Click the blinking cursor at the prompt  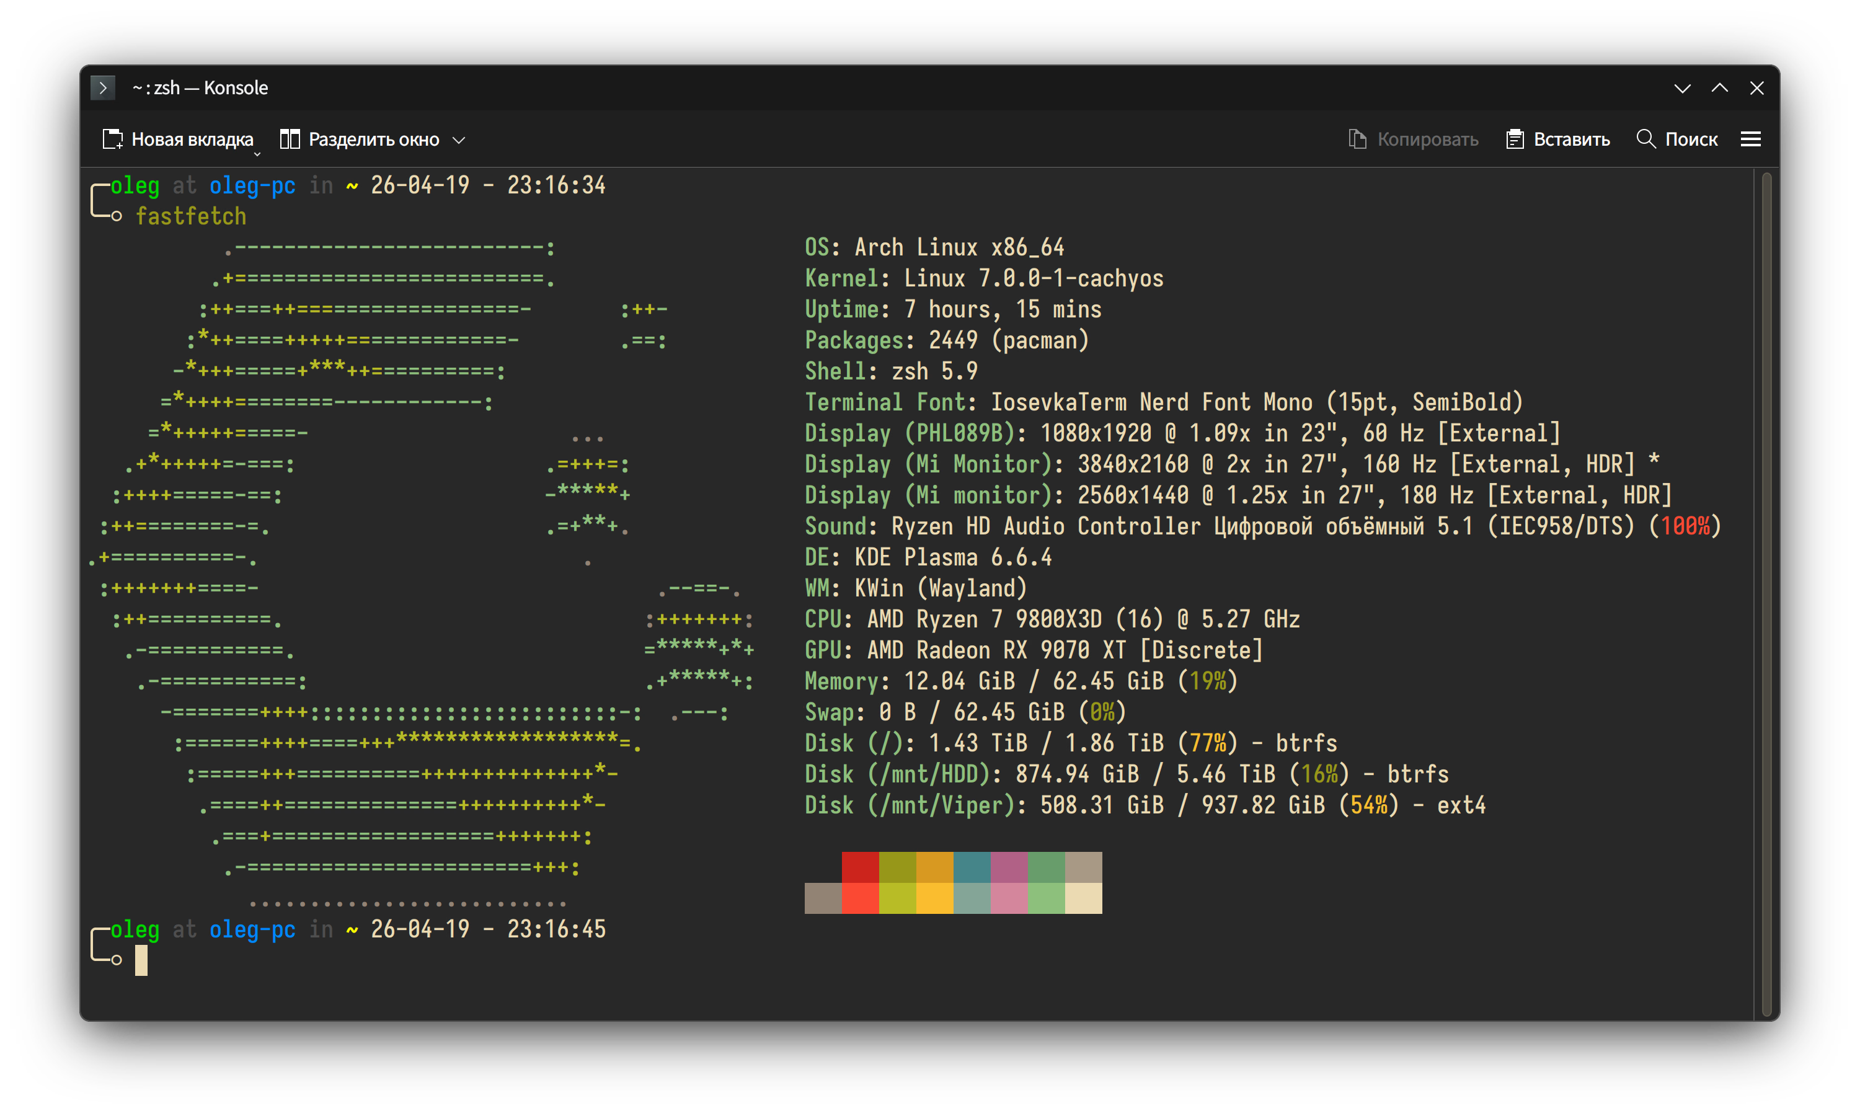click(x=141, y=960)
